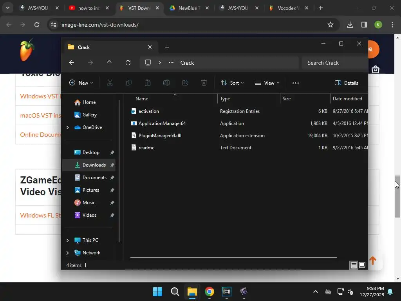The image size is (401, 301).
Task: Click the Cut scissors icon in Explorer toolbar
Action: click(110, 83)
